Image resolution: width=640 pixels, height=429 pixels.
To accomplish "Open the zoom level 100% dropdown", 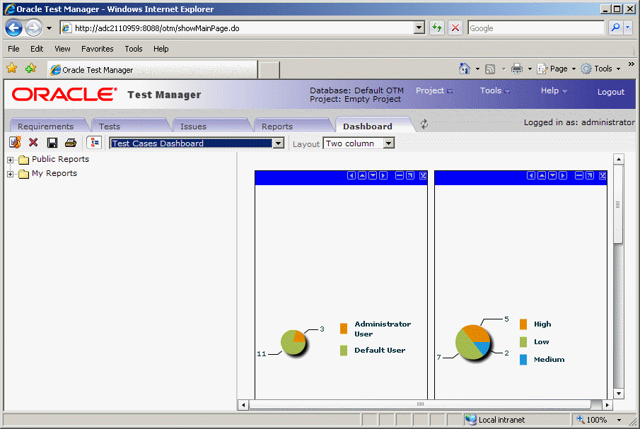I will [619, 420].
